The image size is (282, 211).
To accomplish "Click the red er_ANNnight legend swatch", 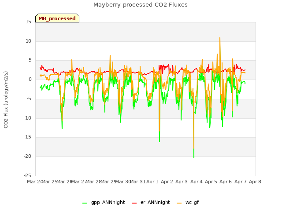I will pyautogui.click(x=134, y=203).
